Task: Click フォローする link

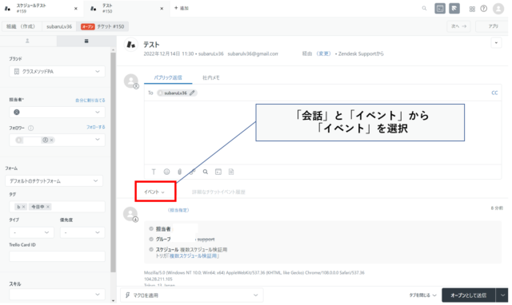Action: pyautogui.click(x=96, y=127)
